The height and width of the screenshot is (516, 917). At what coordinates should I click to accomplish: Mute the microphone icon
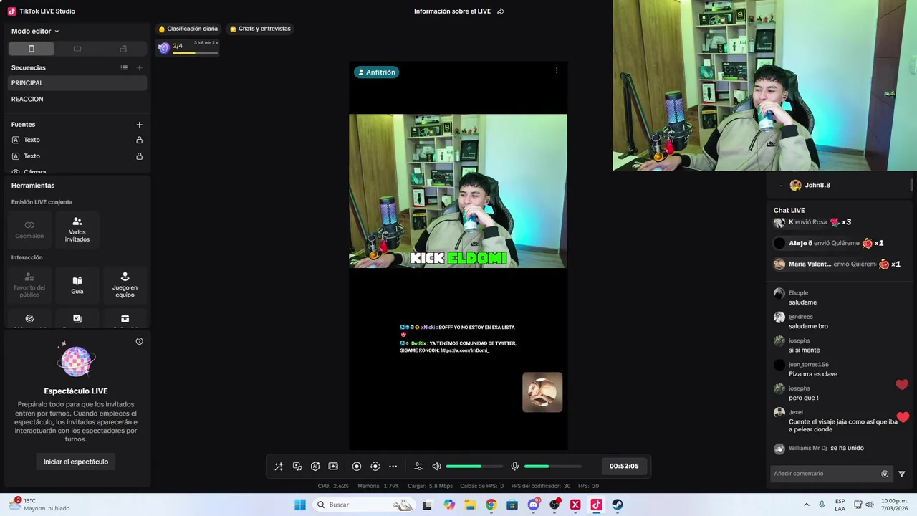pyautogui.click(x=514, y=467)
